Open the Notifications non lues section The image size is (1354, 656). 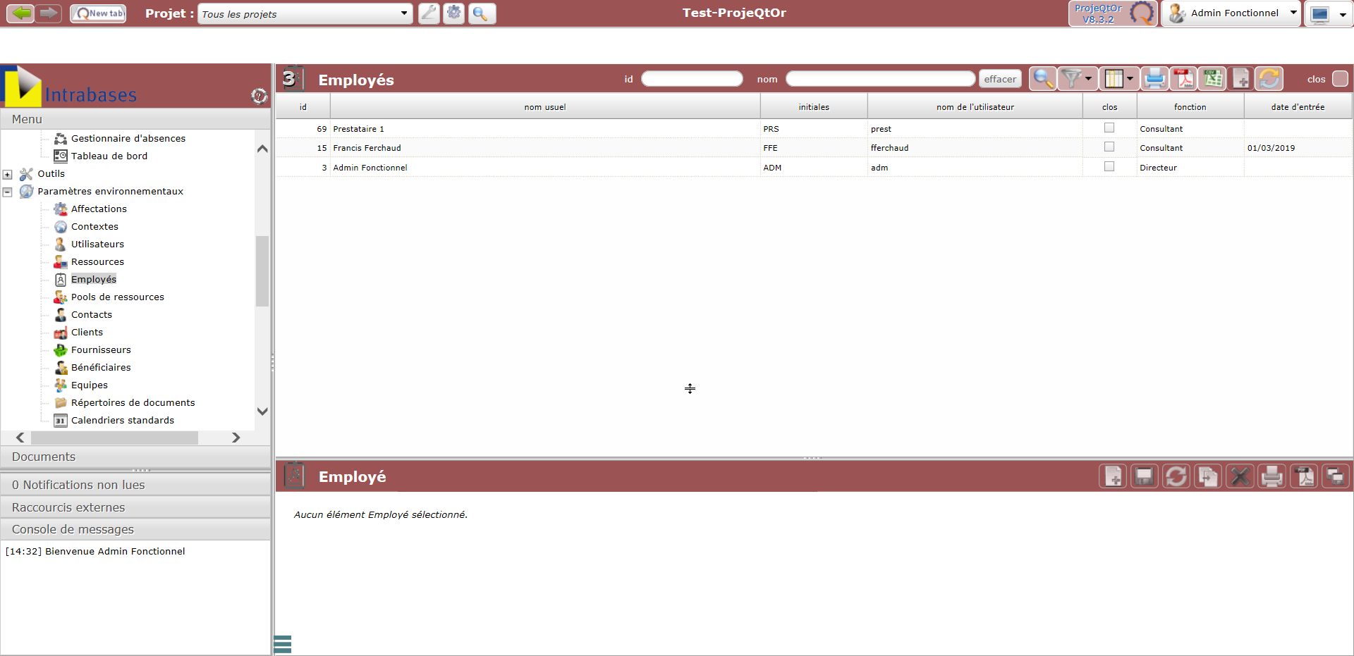point(135,485)
